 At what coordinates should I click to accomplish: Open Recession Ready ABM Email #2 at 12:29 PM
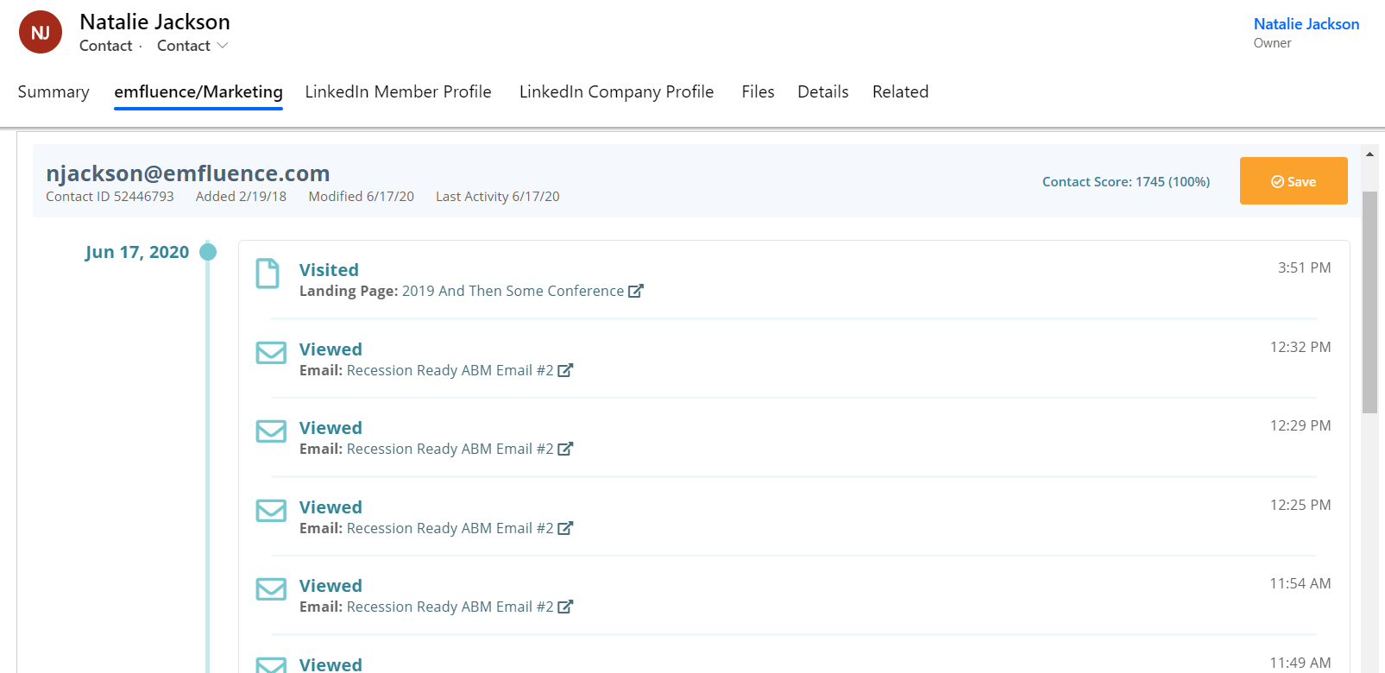(x=450, y=449)
